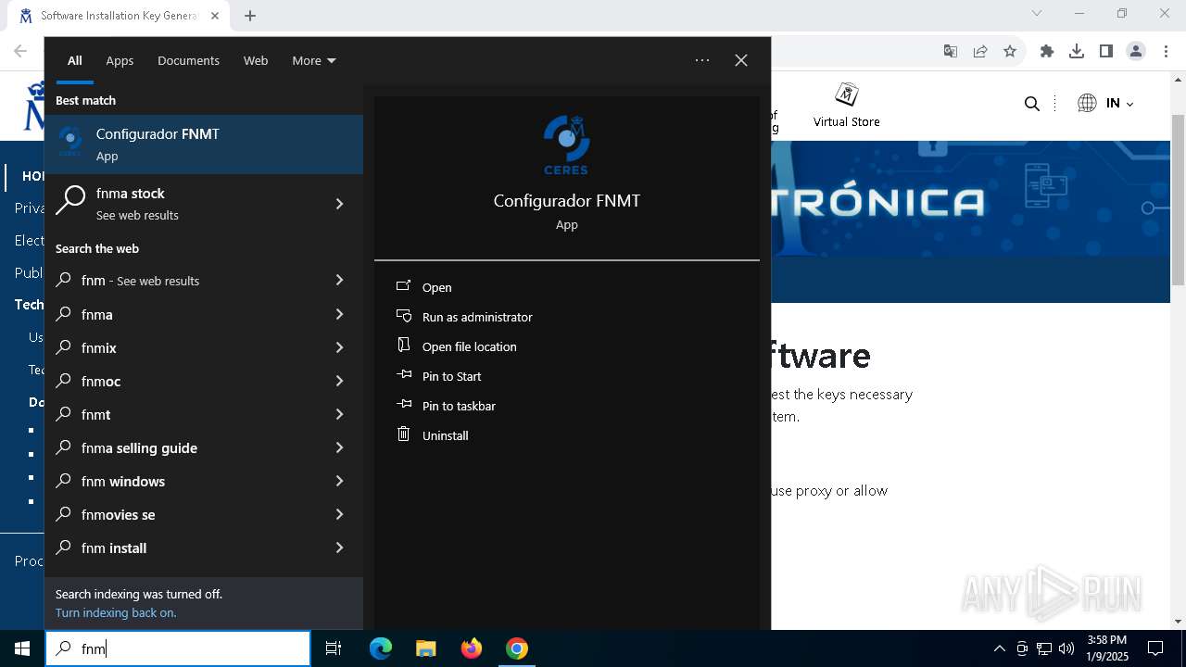Expand fnma selling guide arrow
This screenshot has height=667, width=1186.
339,447
